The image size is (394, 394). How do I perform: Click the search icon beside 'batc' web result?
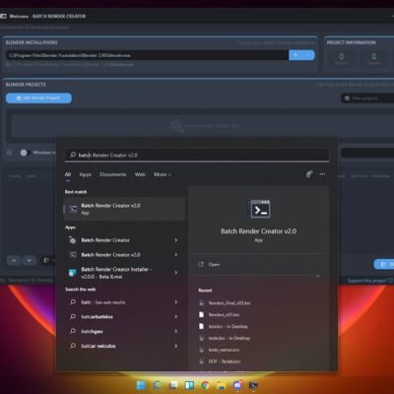pos(73,302)
